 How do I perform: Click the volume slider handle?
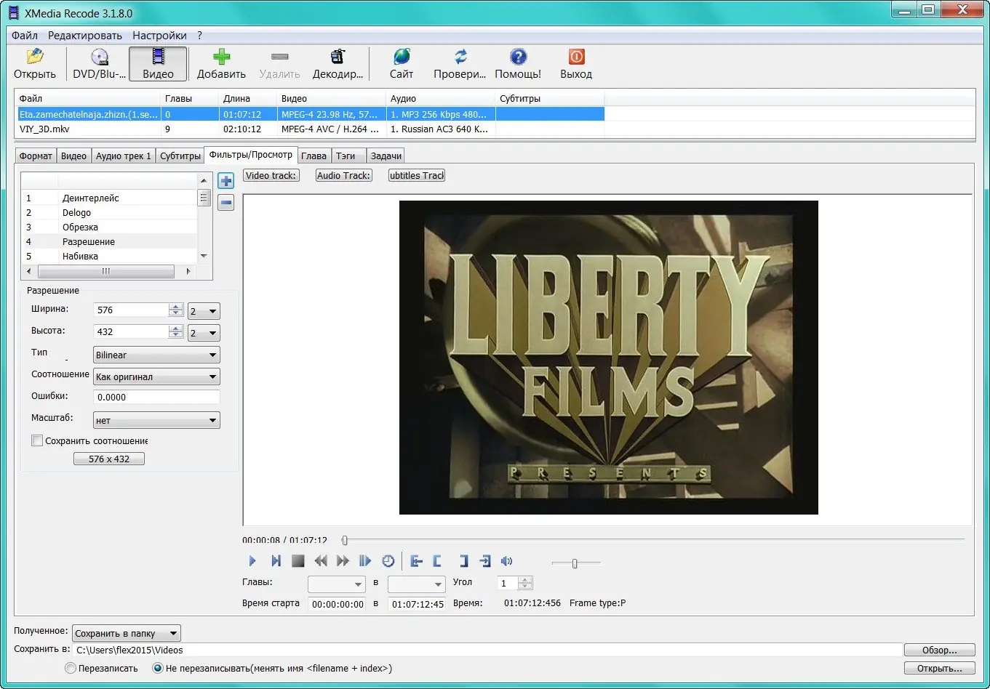(575, 563)
